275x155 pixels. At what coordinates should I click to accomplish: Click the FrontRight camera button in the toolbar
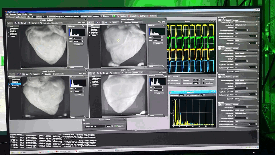point(122,16)
